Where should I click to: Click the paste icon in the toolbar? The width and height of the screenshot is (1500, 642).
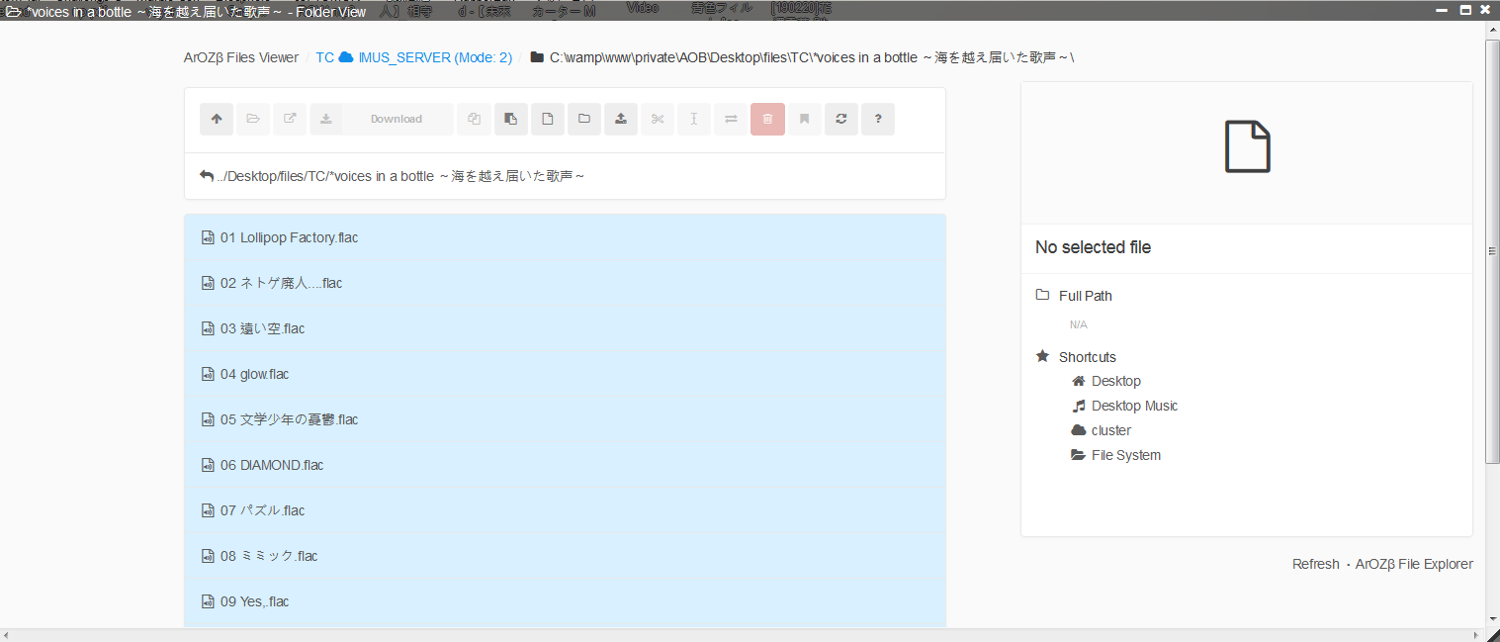click(x=510, y=119)
